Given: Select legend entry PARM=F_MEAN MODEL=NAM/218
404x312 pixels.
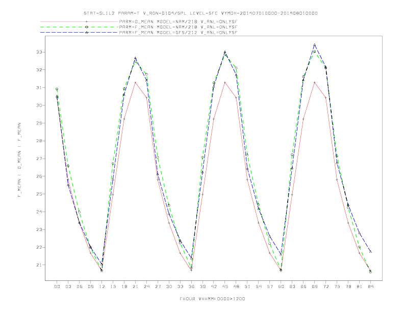Looking at the screenshot, I should (x=178, y=27).
